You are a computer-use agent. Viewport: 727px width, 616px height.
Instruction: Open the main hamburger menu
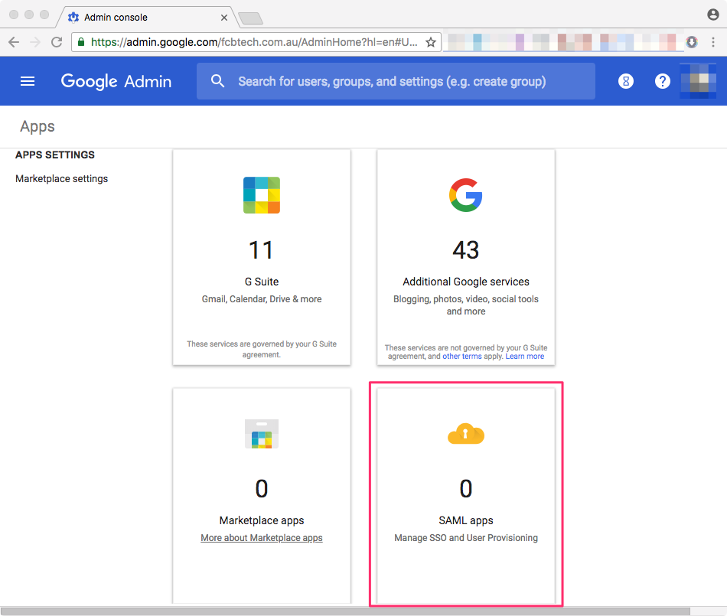click(x=28, y=82)
